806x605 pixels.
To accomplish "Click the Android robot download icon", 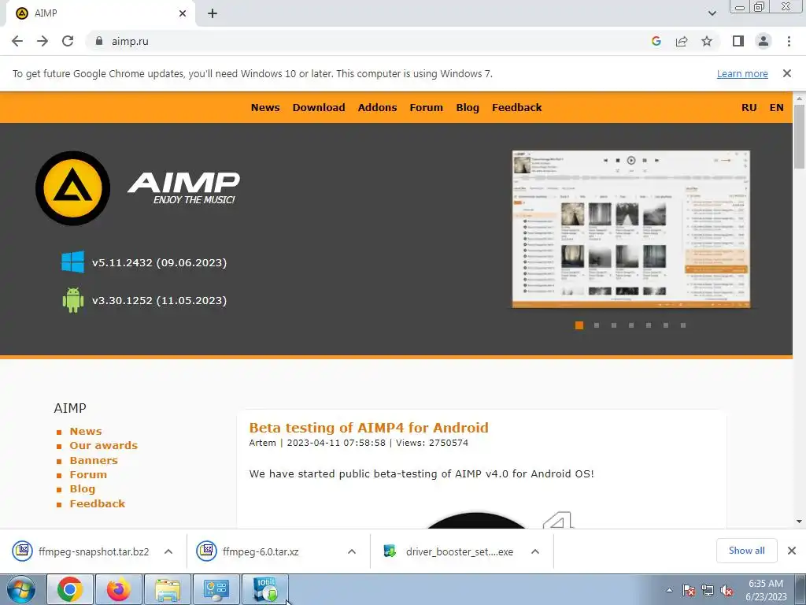I will click(x=72, y=300).
